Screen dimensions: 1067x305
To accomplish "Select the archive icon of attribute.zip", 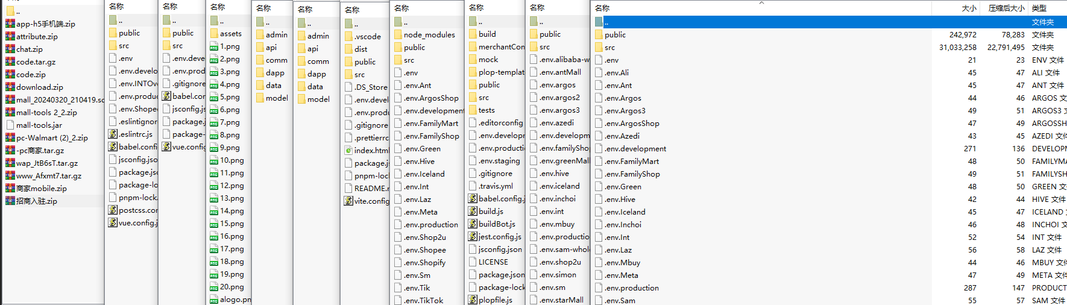I will (10, 36).
